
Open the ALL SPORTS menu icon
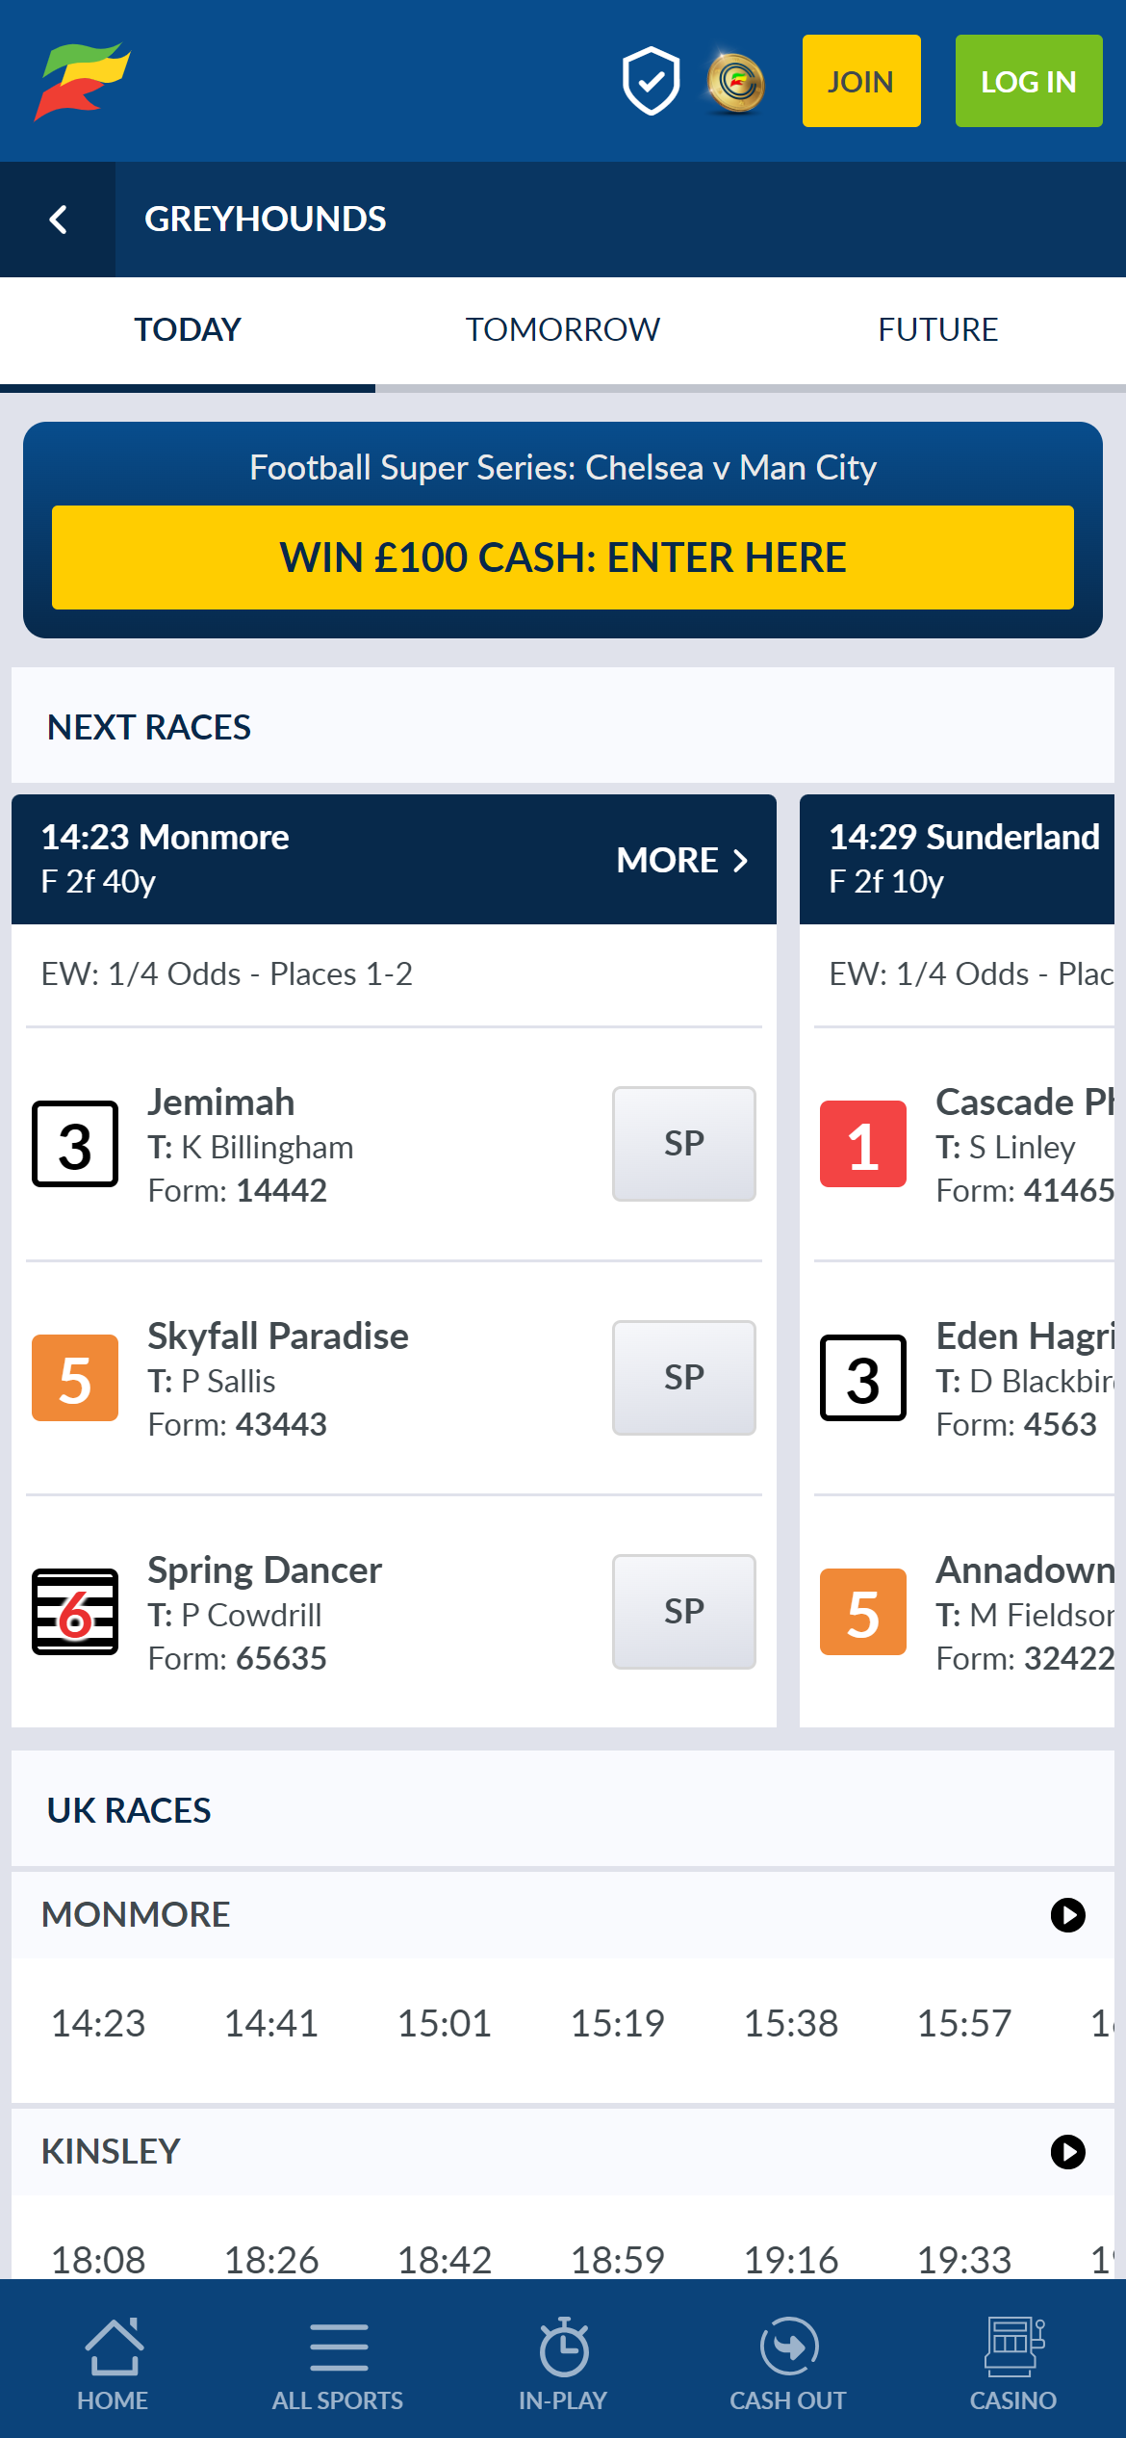pos(338,2347)
